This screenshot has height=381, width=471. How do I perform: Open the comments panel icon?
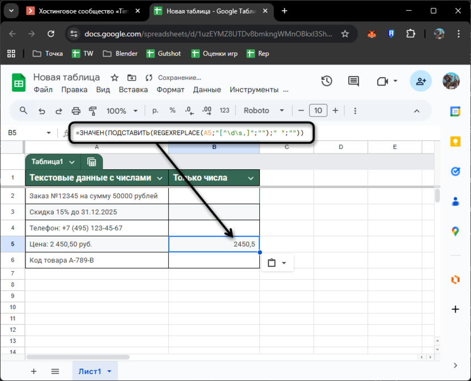pyautogui.click(x=353, y=81)
